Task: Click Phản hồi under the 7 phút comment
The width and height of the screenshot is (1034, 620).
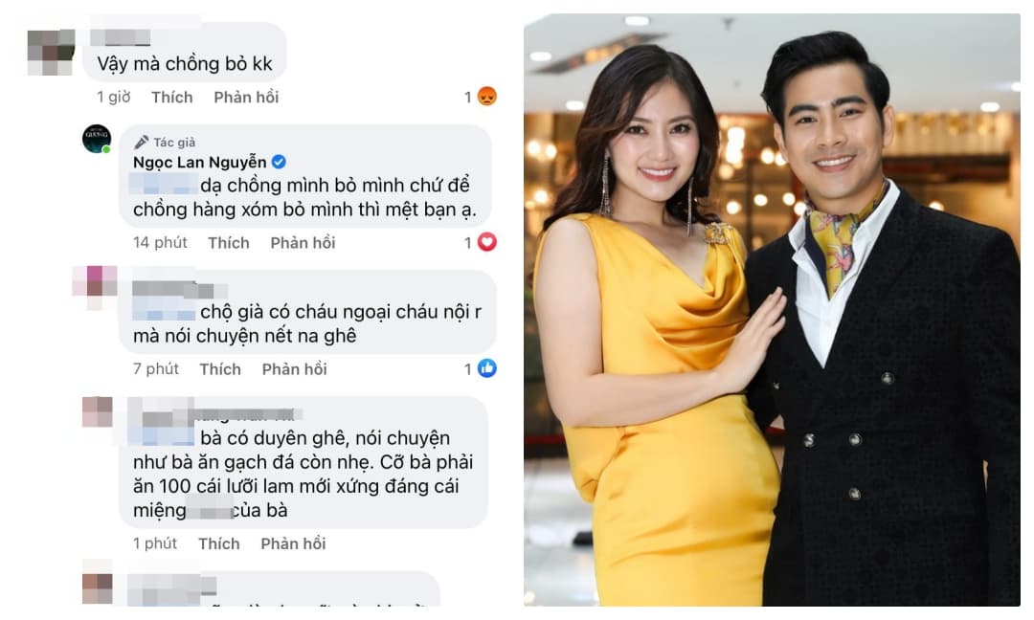Action: (x=294, y=369)
